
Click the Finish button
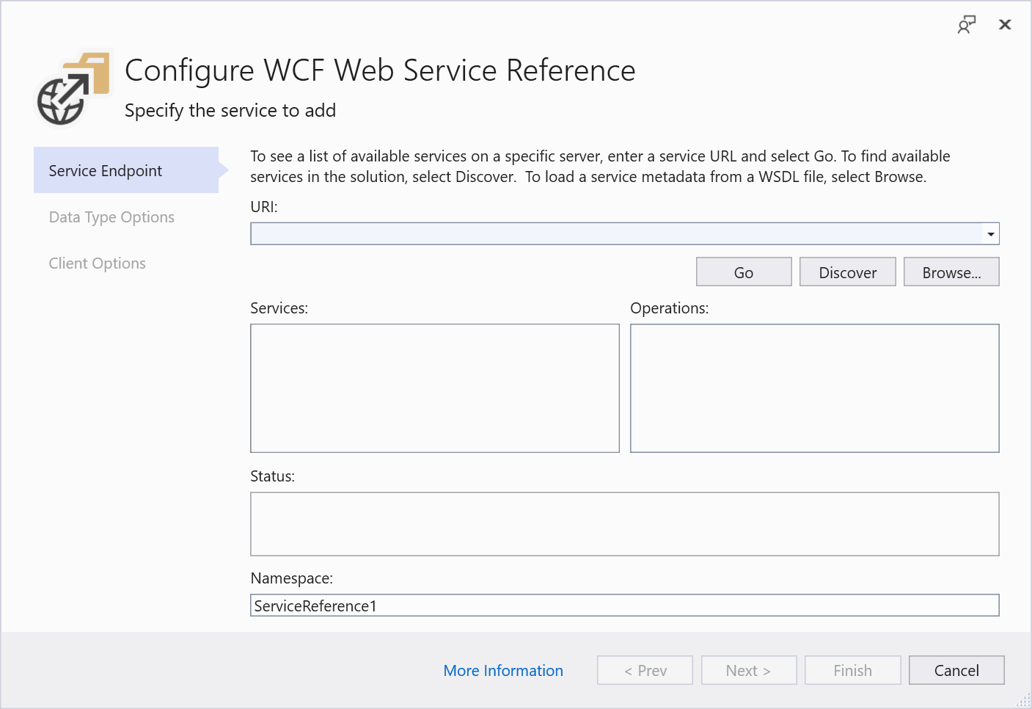[852, 670]
